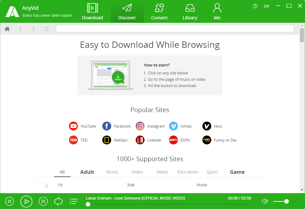The height and width of the screenshot is (209, 305).
Task: Go forward with the right arrow
Action: click(34, 29)
